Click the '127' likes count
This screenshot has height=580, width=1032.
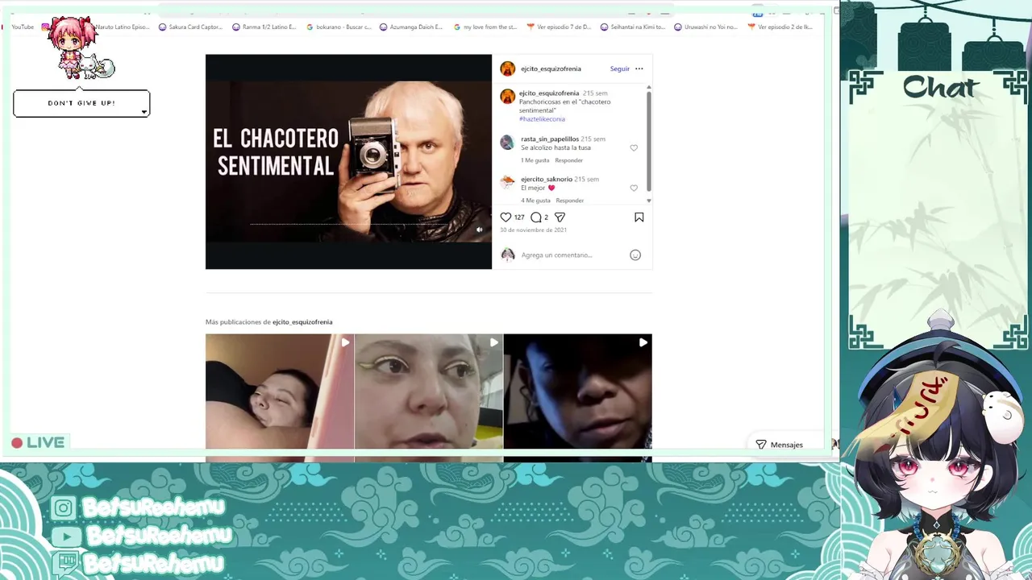pos(519,217)
